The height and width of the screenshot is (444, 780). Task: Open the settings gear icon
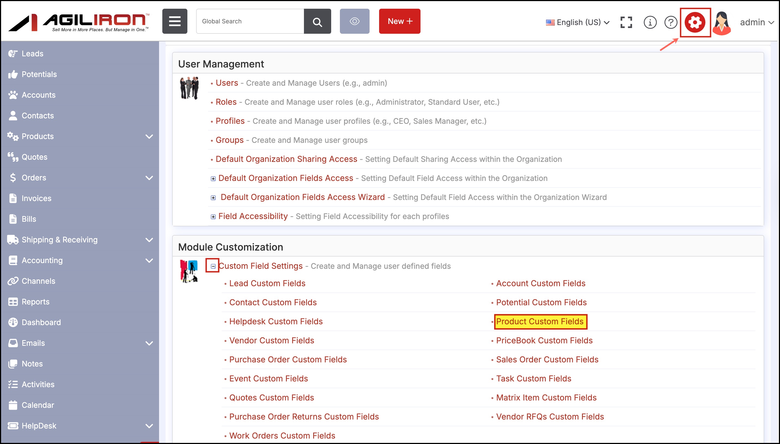coord(695,22)
